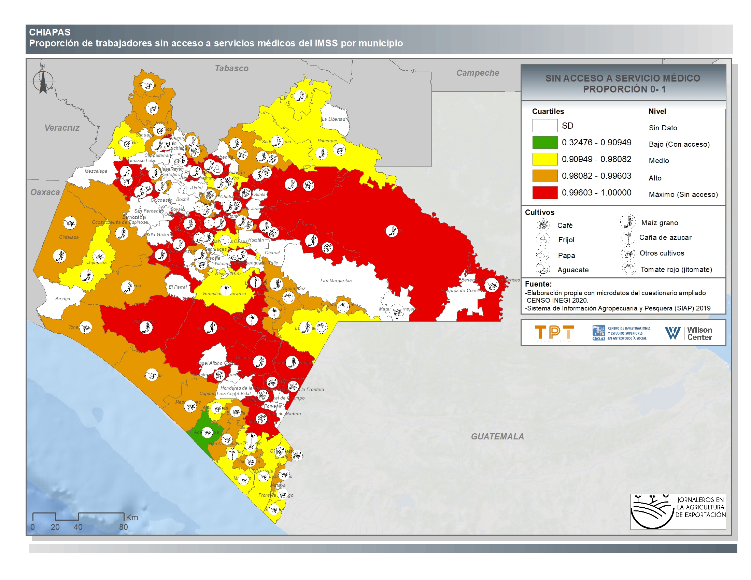This screenshot has width=751, height=580.
Task: Select the Aguacate legend icon
Action: click(x=543, y=270)
